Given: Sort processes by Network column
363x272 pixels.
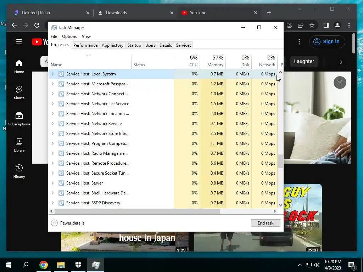Looking at the screenshot, I should click(264, 61).
